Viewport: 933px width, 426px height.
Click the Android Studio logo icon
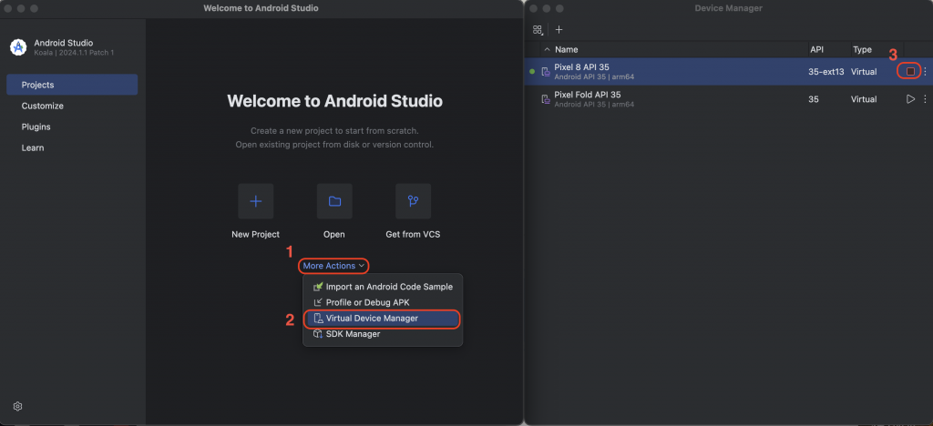(x=18, y=47)
